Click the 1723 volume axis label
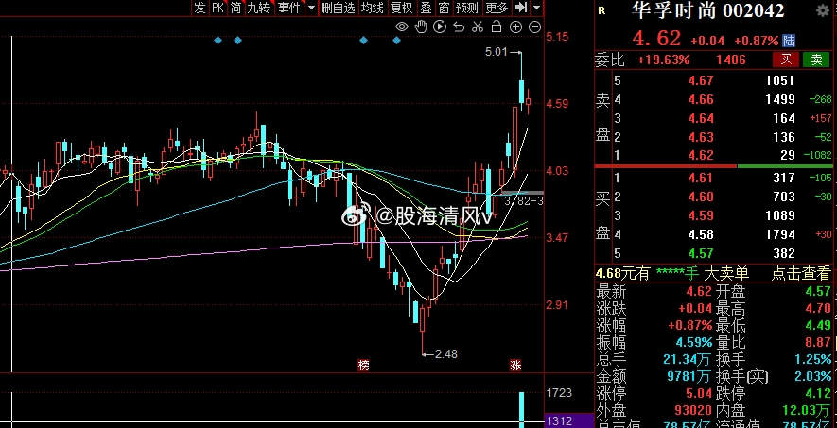837x428 pixels. click(x=560, y=393)
